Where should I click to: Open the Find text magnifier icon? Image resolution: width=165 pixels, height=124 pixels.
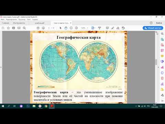point(24,28)
